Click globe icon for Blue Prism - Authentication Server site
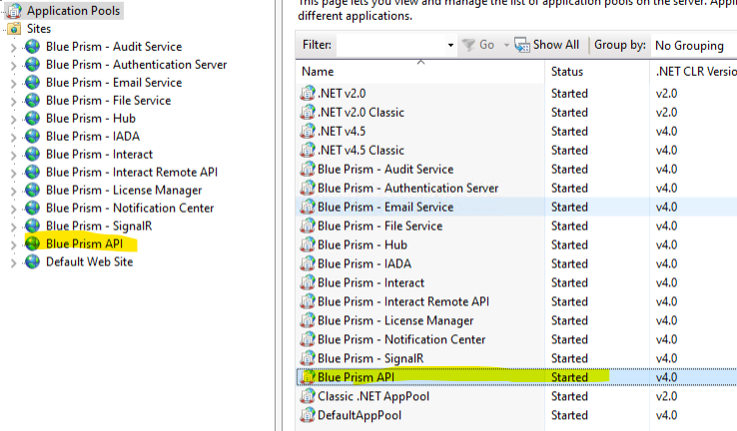 (32, 64)
